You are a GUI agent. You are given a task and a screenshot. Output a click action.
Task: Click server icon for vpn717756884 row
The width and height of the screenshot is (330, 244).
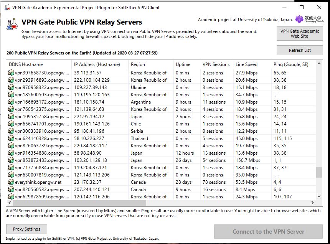(x=11, y=168)
